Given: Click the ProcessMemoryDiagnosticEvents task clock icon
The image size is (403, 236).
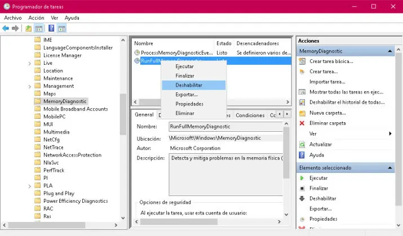Looking at the screenshot, I should (137, 52).
